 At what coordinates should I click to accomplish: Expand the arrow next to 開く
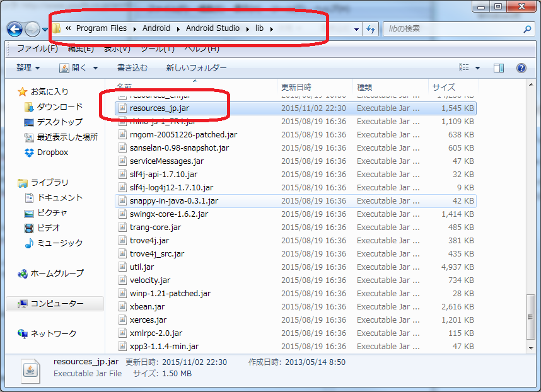coord(96,68)
